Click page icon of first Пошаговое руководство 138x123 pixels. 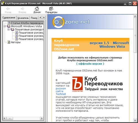tap(17, 33)
